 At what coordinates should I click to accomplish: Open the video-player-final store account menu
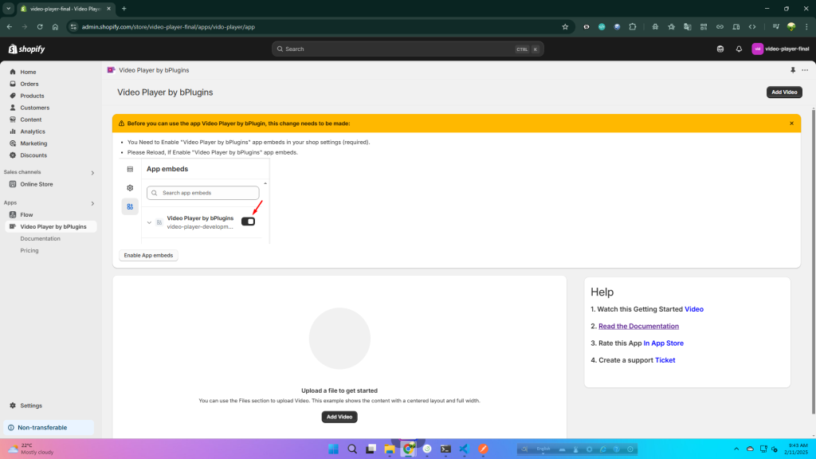click(780, 49)
